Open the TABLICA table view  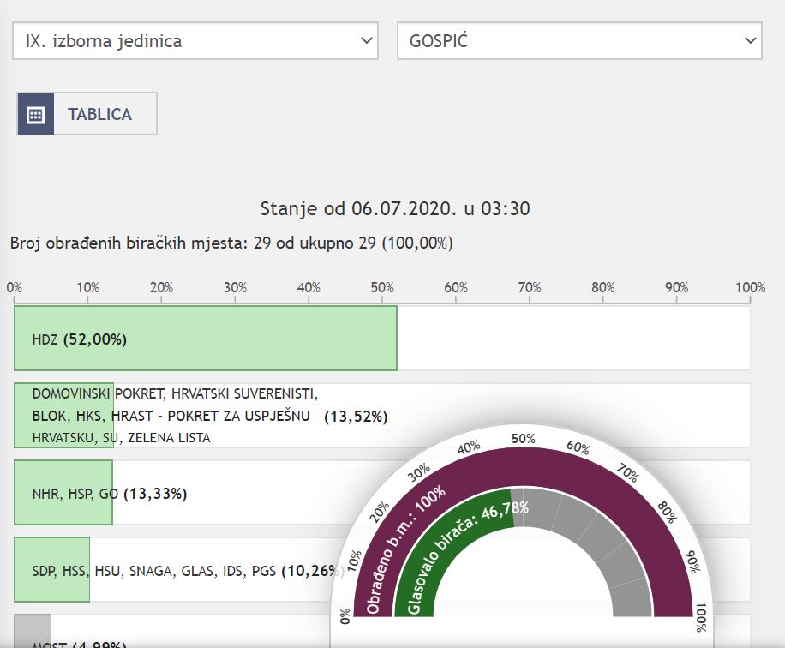99,114
